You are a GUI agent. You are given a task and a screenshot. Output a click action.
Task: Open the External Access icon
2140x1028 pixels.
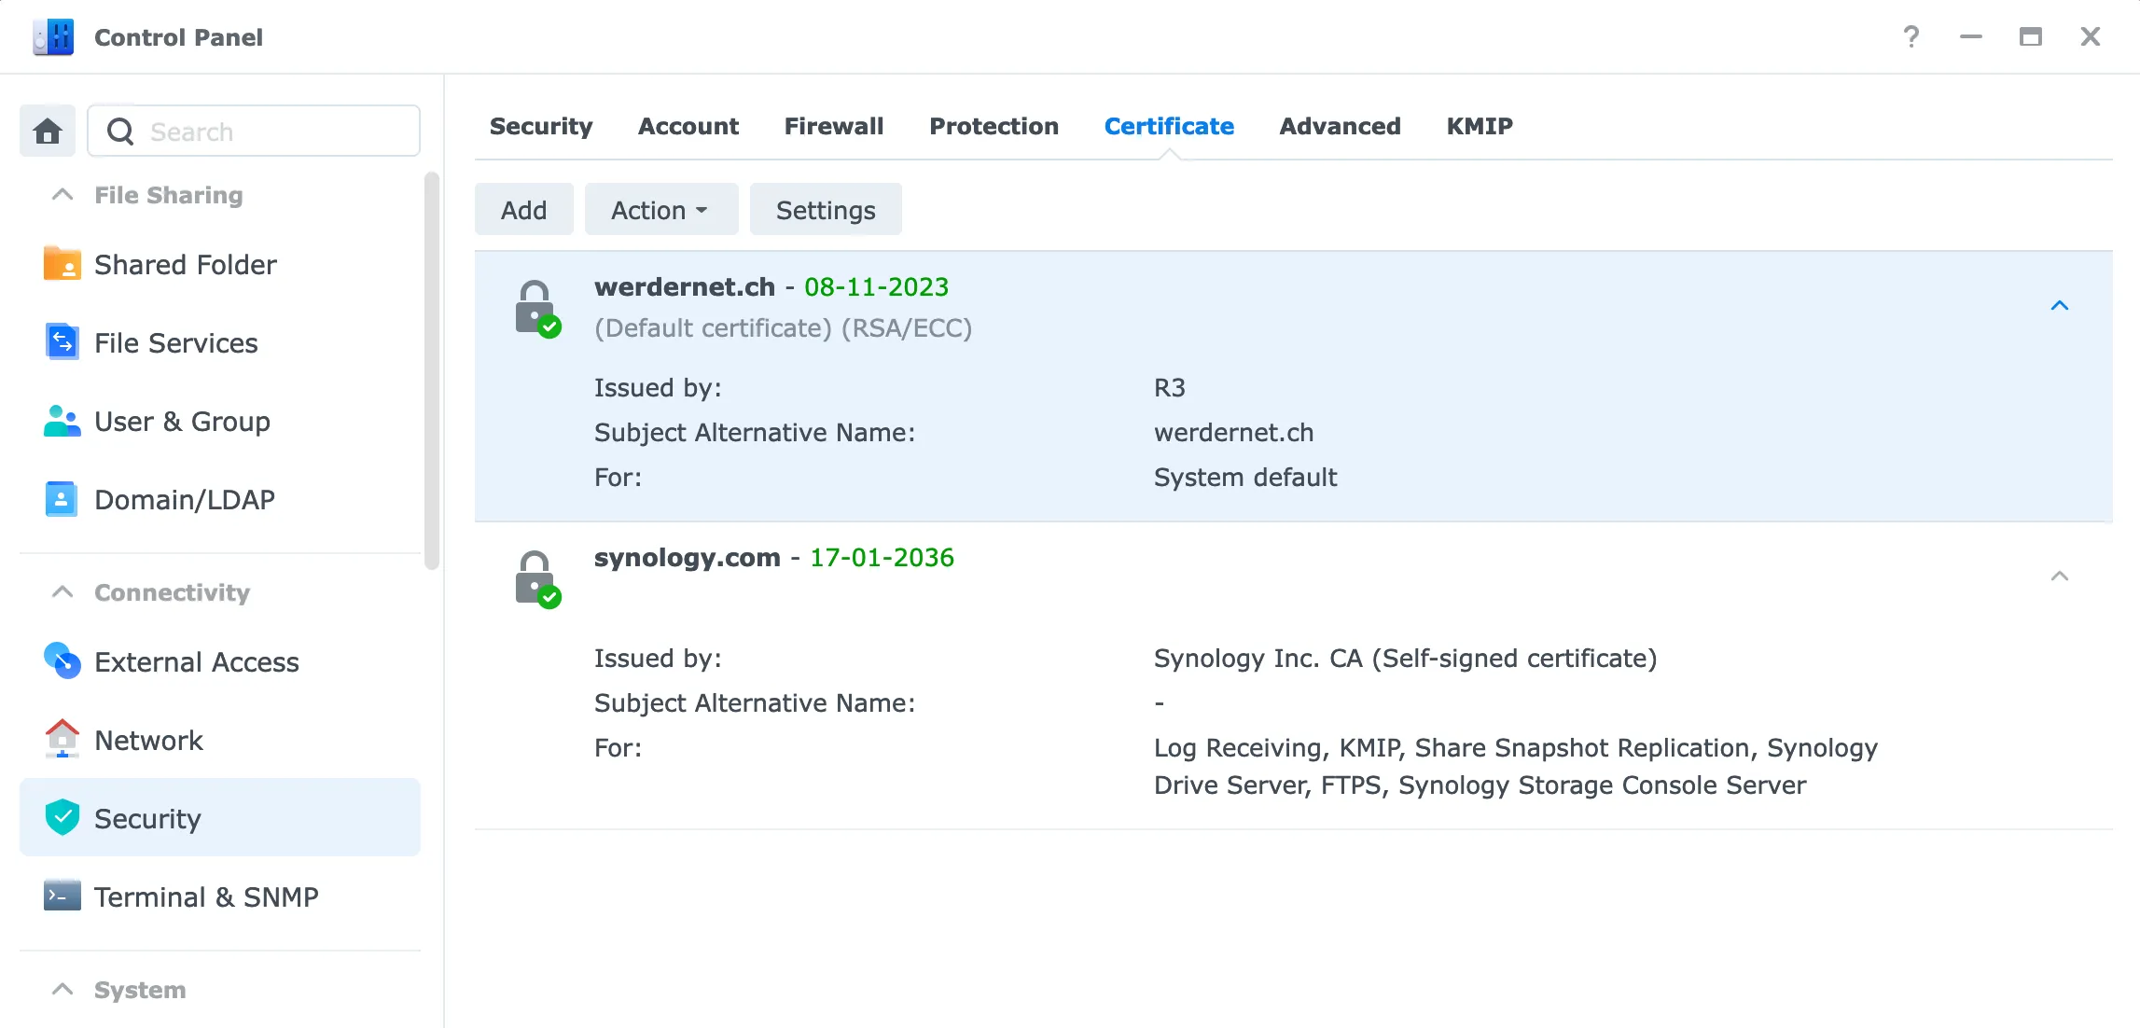[63, 661]
